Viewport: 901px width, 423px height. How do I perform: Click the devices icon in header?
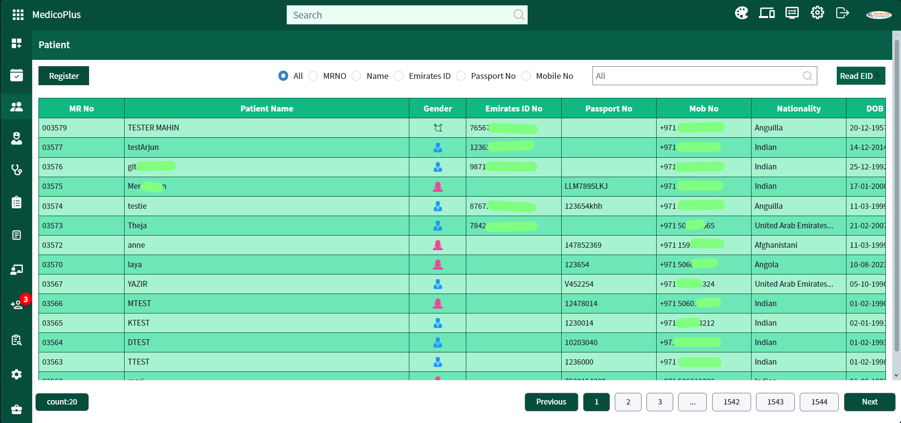[x=767, y=13]
